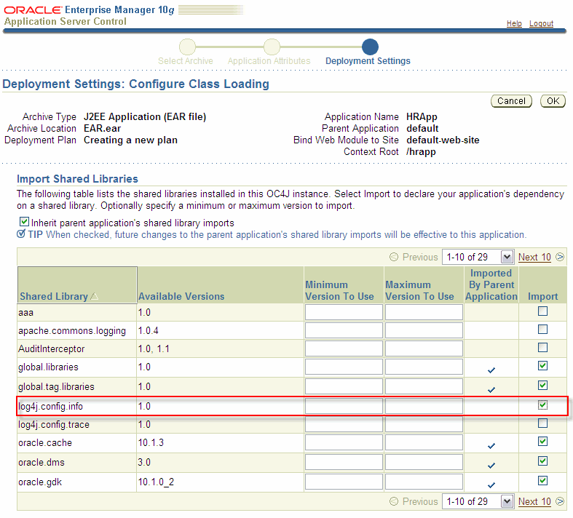The height and width of the screenshot is (518, 573).
Task: Click Minimum Version field for log4j.config.trace
Action: tap(344, 424)
